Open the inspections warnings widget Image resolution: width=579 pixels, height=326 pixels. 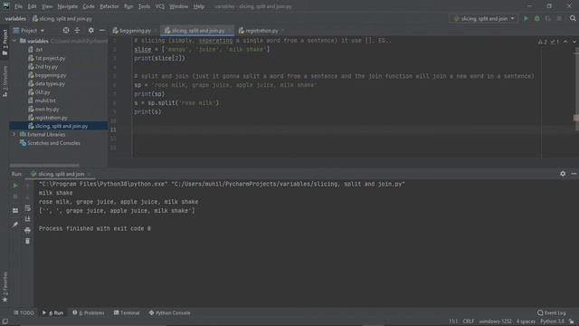548,42
